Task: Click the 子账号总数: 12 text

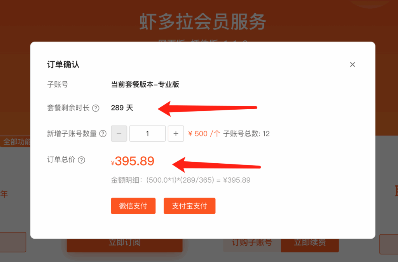Action: point(246,134)
